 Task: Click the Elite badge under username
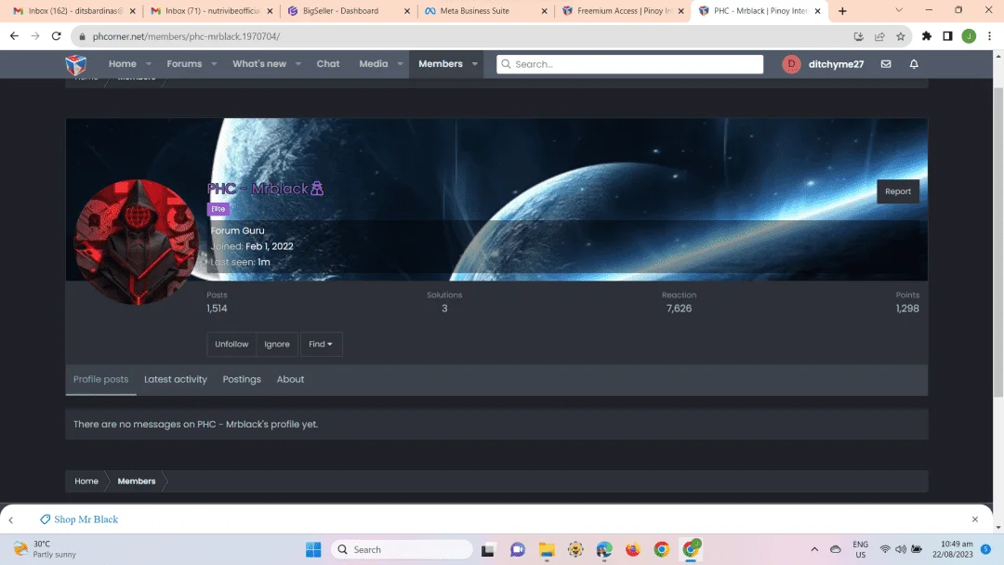point(218,209)
